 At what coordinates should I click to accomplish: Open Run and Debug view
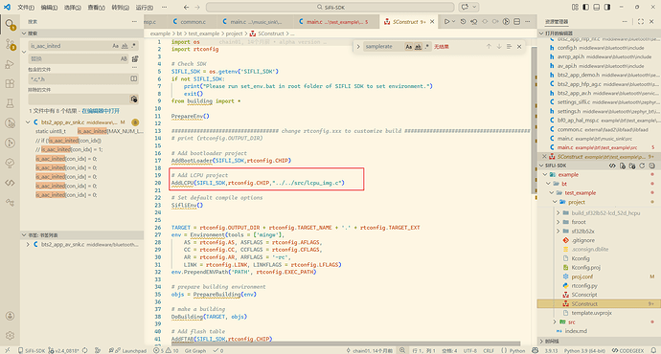coord(10,64)
